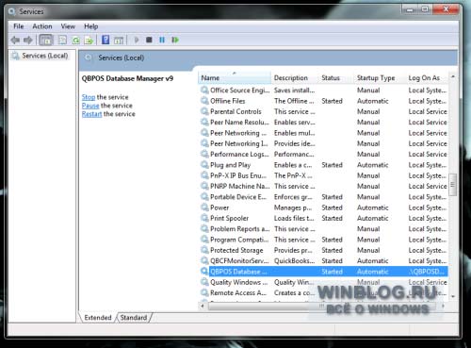This screenshot has height=348, width=471.
Task: Click the vertical scrollbar down arrow
Action: pos(453,296)
